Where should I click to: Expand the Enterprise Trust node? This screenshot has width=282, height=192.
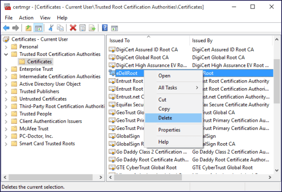click(6, 69)
